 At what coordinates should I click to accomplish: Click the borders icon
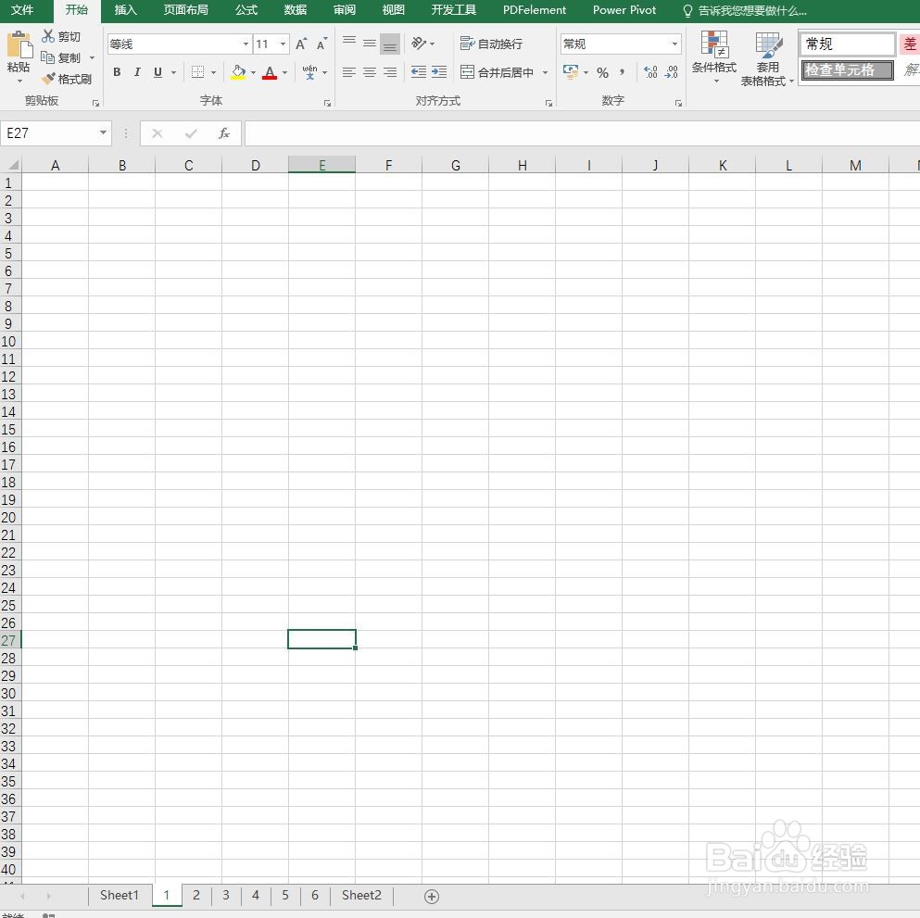197,72
